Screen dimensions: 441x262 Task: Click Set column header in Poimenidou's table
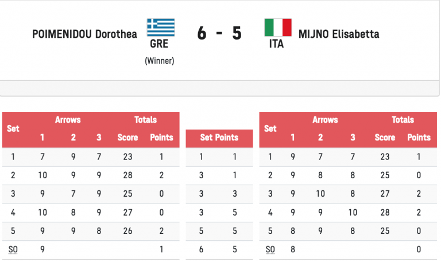[13, 128]
